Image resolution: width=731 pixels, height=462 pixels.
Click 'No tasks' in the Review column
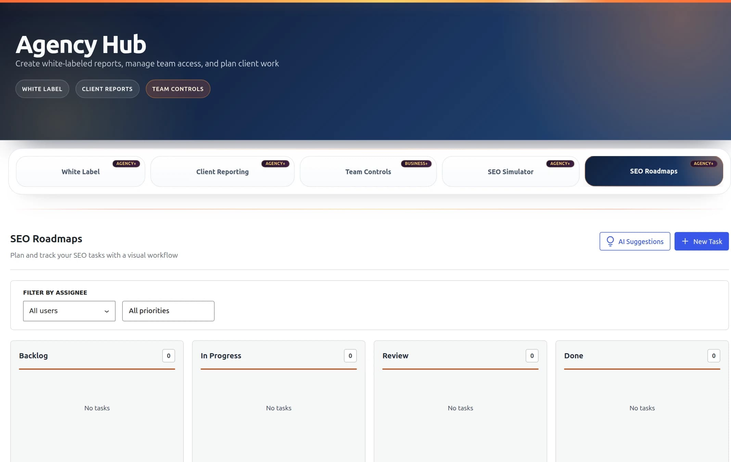(x=460, y=408)
